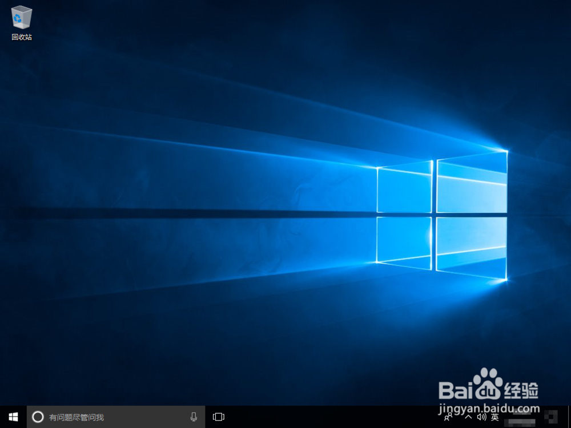Toggle show desktop at the taskbar's right edge
This screenshot has height=428, width=571.
569,417
